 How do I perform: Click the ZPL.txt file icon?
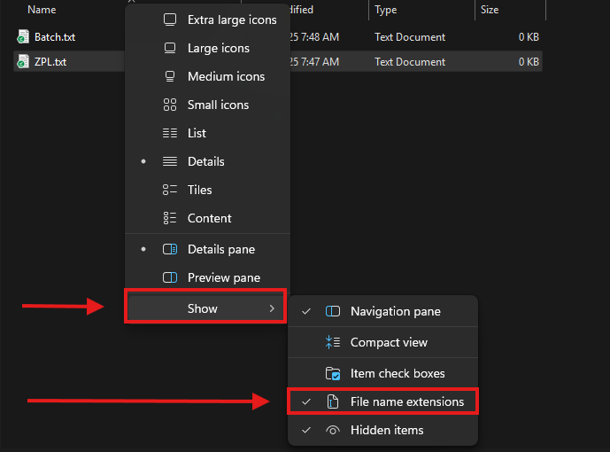tap(23, 62)
